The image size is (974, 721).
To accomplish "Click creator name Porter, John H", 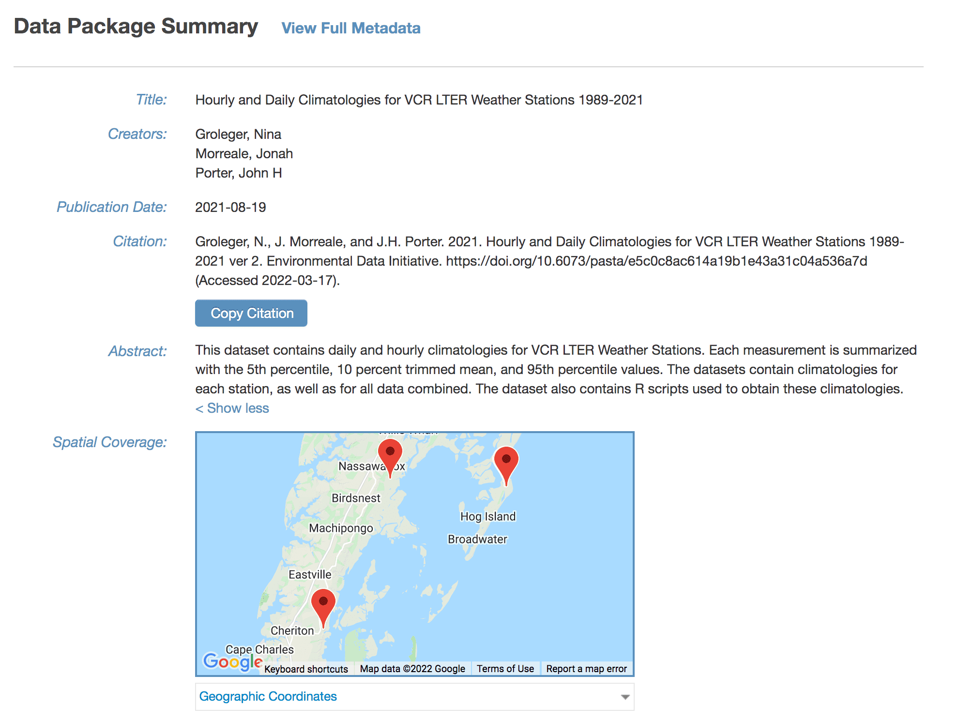I will (239, 173).
